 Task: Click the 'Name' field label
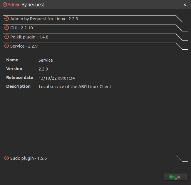(x=12, y=60)
